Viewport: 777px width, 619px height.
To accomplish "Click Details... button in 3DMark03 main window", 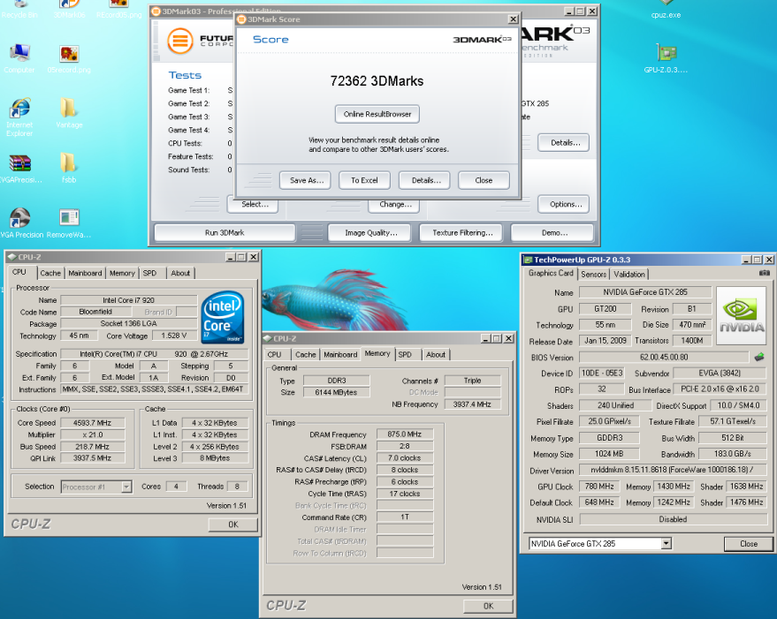I will click(564, 143).
